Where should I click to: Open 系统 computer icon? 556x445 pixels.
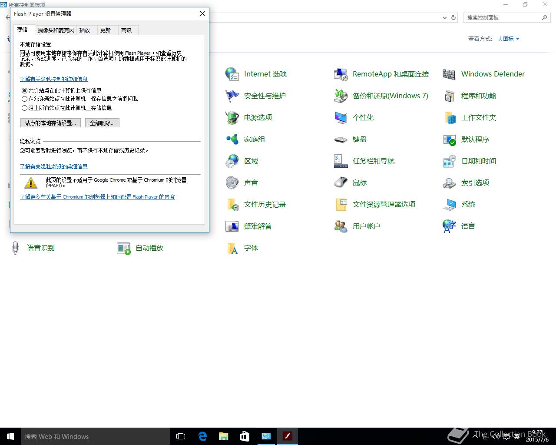pos(449,204)
